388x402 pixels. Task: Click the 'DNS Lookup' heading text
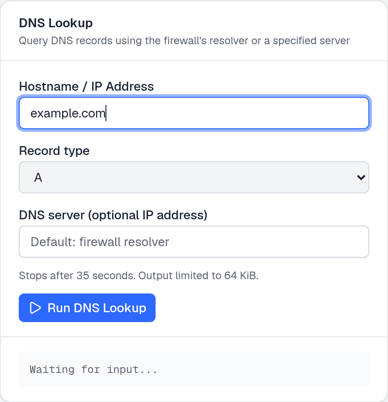point(56,23)
